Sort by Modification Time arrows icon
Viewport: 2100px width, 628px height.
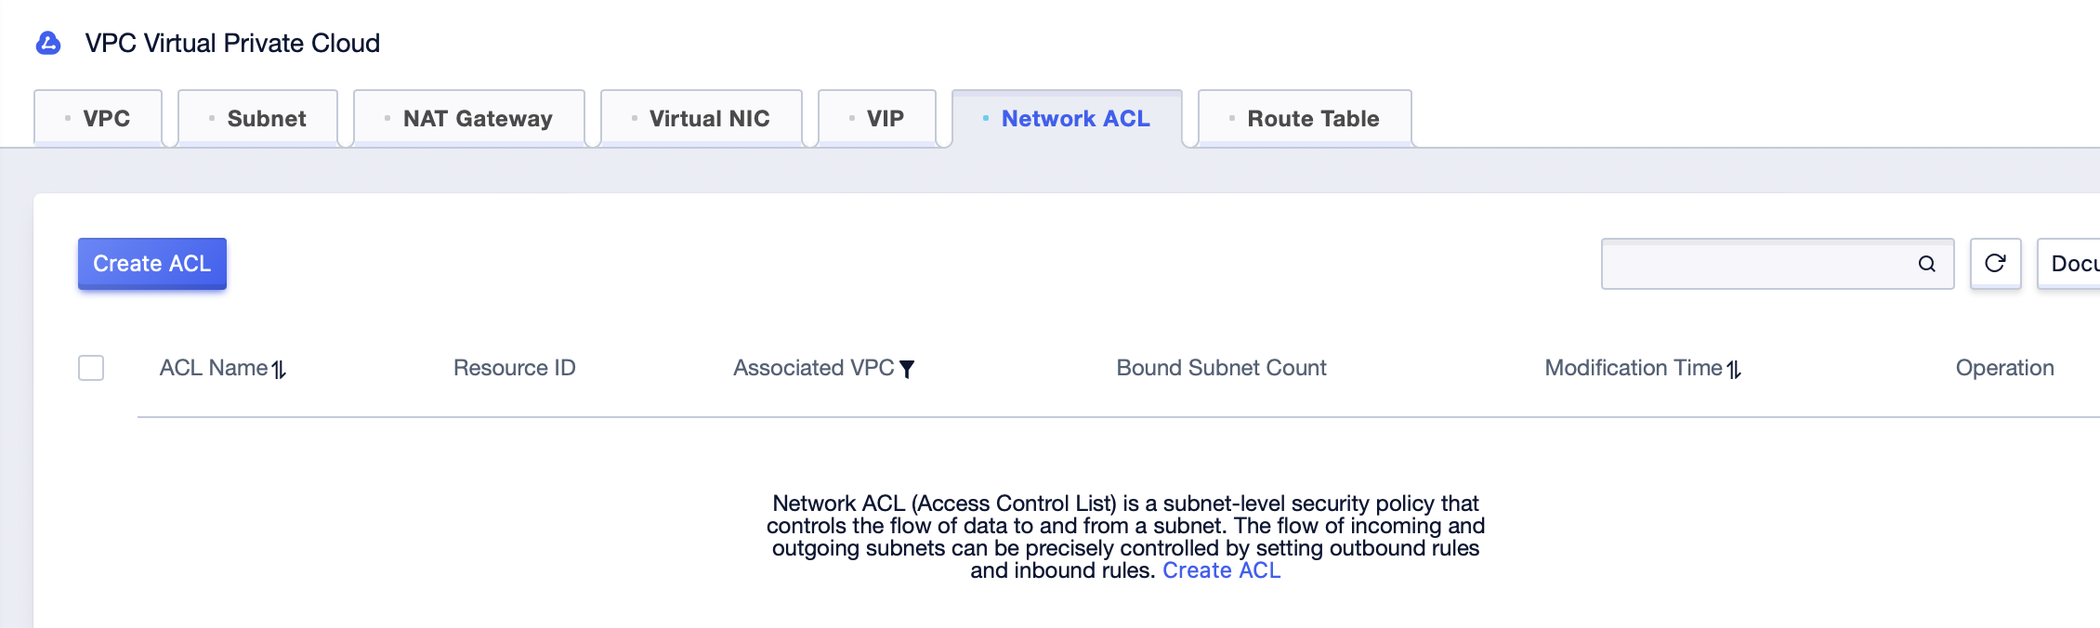tap(1734, 370)
